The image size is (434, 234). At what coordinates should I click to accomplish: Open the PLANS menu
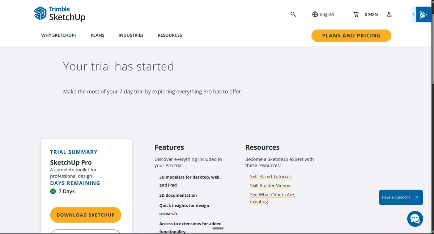click(x=97, y=35)
